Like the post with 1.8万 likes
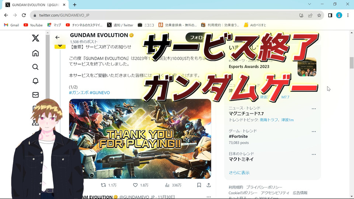Image resolution: width=354 pixels, height=199 pixels. [135, 185]
